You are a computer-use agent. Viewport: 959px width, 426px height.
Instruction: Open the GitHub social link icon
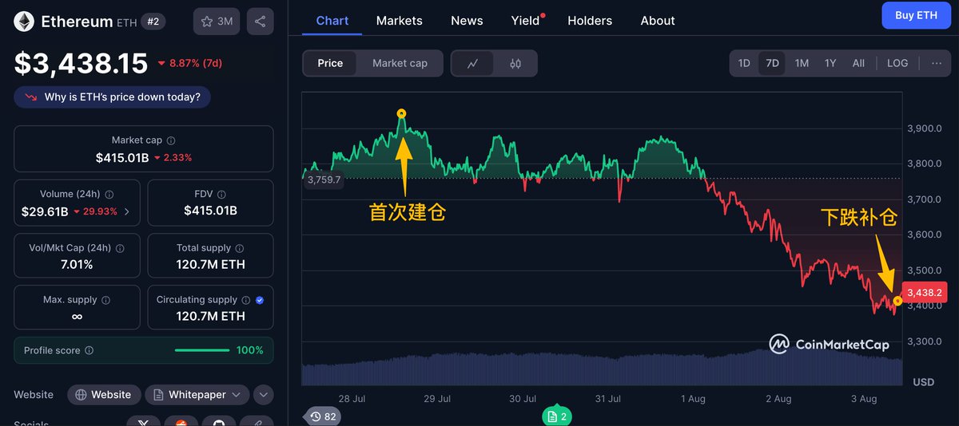tap(219, 423)
